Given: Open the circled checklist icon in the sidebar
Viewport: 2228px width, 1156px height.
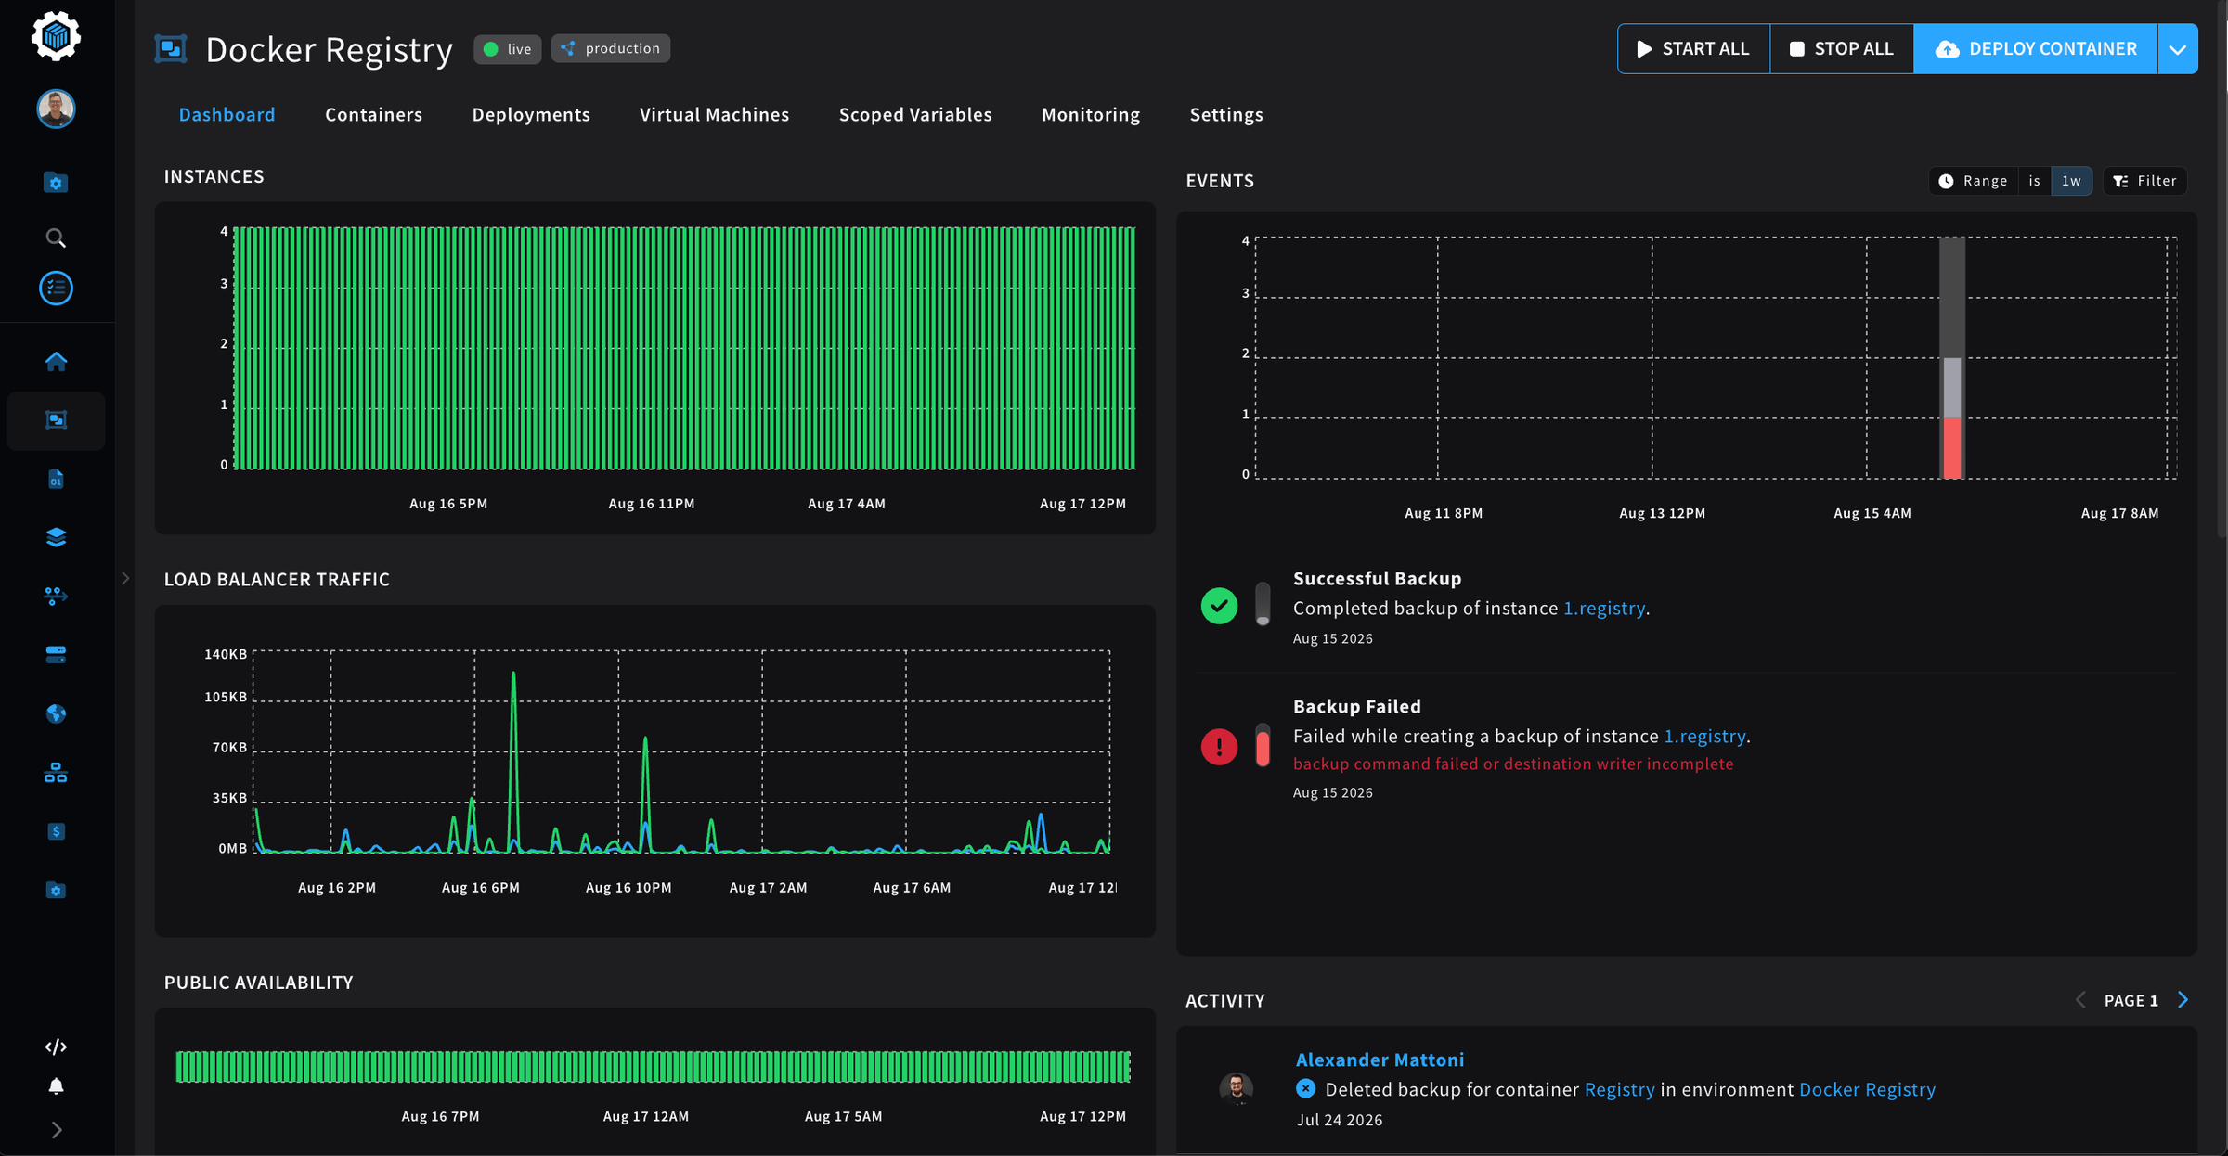Looking at the screenshot, I should point(56,288).
